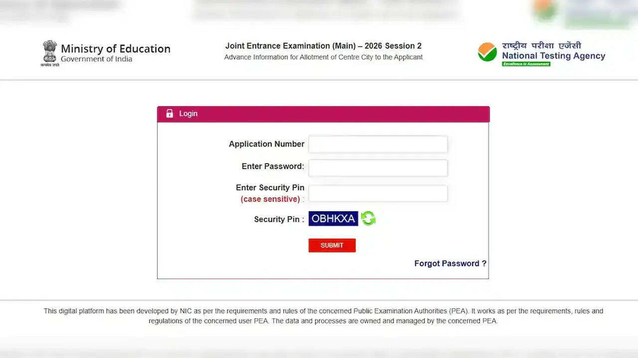The image size is (638, 358).
Task: Click the Login header label
Action: pos(188,113)
